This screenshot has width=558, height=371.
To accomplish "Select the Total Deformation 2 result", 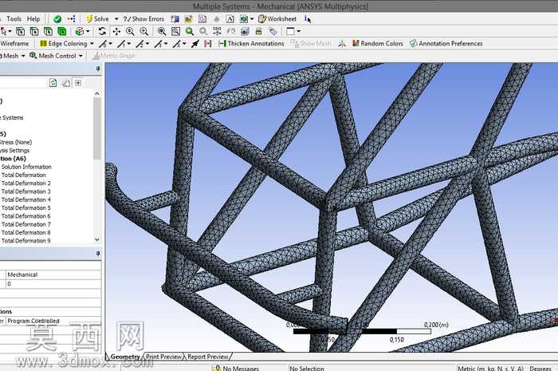I will (26, 183).
